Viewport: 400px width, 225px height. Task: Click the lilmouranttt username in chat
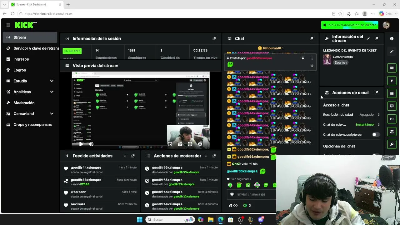(x=272, y=48)
